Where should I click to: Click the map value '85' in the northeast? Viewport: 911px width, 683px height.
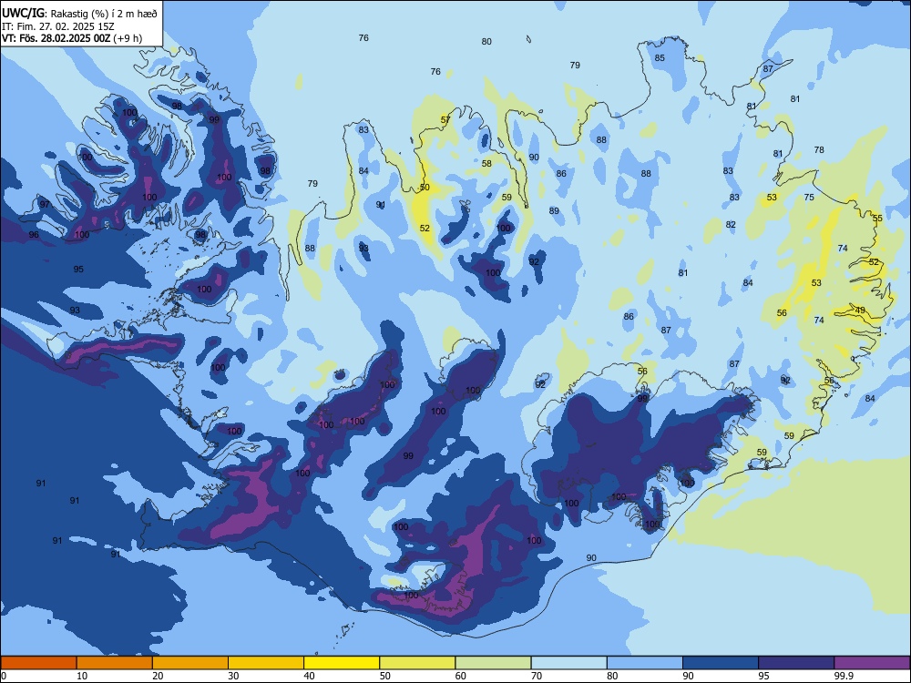click(660, 58)
